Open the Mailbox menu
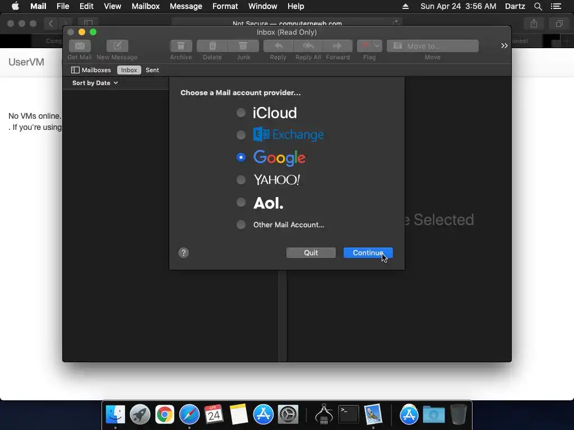Image resolution: width=574 pixels, height=430 pixels. pos(146,6)
